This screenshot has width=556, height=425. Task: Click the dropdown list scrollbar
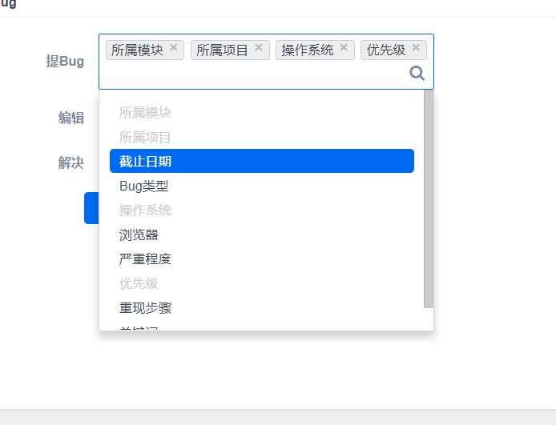tap(429, 200)
